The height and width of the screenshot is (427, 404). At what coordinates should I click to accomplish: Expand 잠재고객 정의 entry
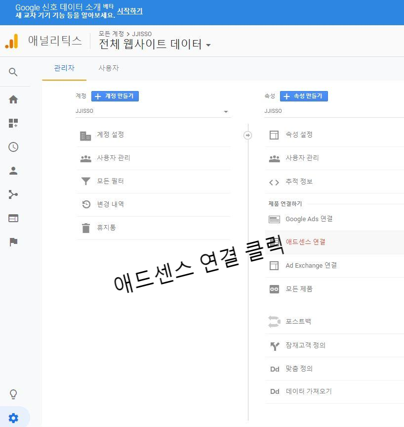click(x=334, y=345)
